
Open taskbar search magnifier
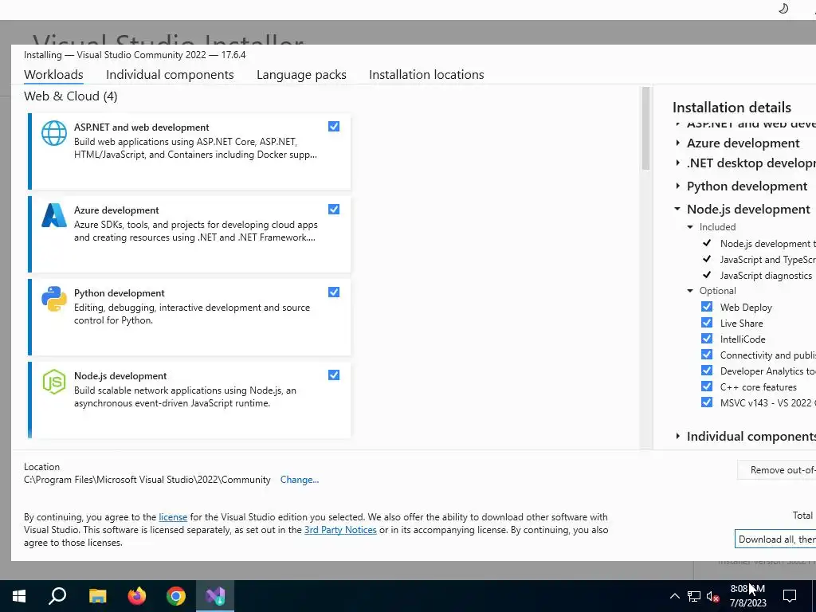pyautogui.click(x=57, y=596)
